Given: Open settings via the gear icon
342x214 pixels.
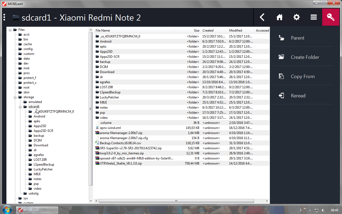Looking at the screenshot, I should [297, 17].
